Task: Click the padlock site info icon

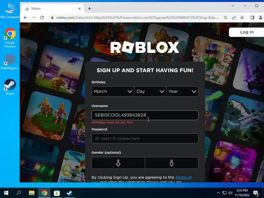Action: pos(52,18)
